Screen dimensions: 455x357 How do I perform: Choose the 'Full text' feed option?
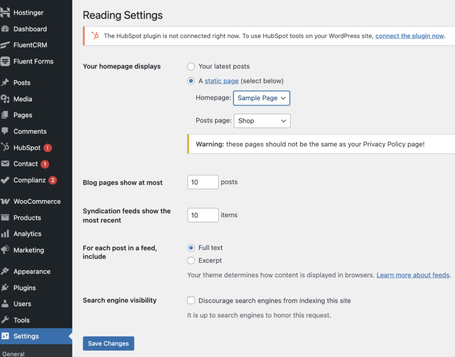[x=191, y=248]
